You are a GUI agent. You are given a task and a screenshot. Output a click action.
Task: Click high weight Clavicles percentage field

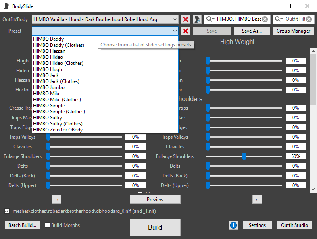(x=296, y=146)
